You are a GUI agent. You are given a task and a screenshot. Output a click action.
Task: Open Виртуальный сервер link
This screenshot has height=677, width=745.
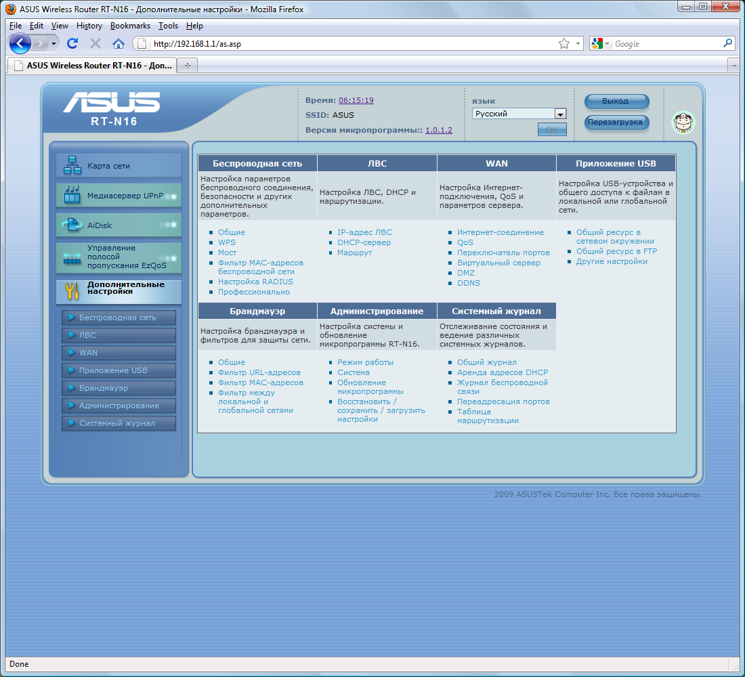(498, 263)
